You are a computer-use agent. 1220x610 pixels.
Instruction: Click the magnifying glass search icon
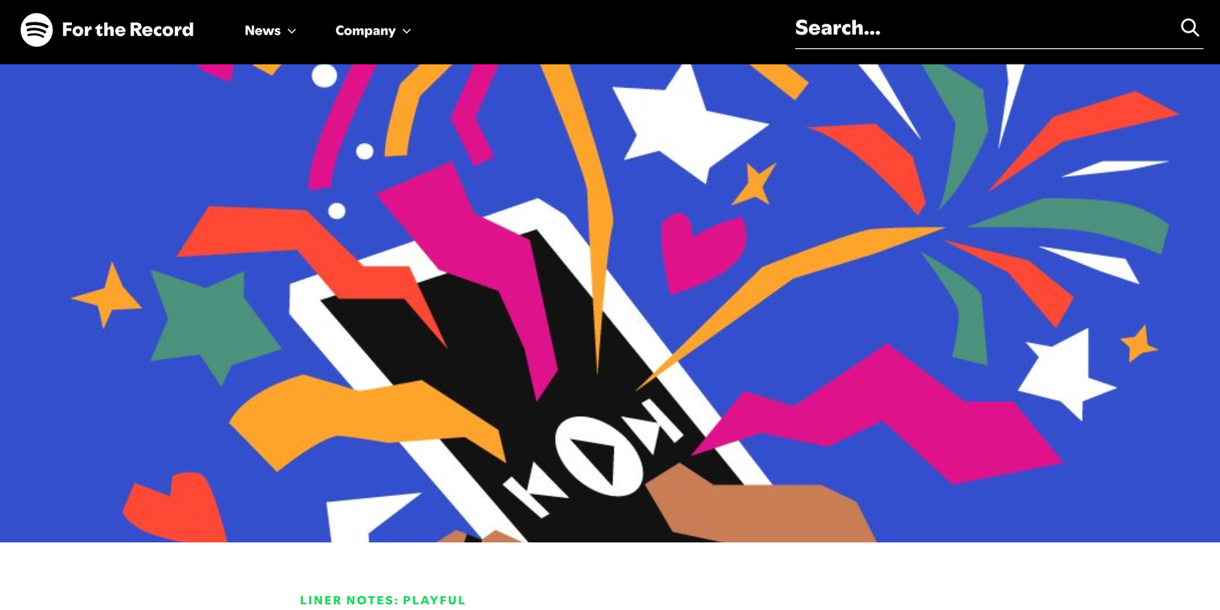click(1190, 28)
